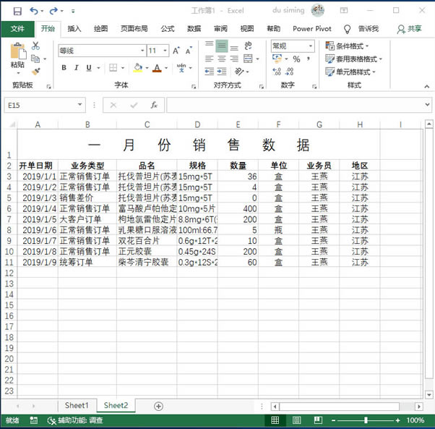
Task: Zoom in with the plus button
Action: [x=398, y=420]
